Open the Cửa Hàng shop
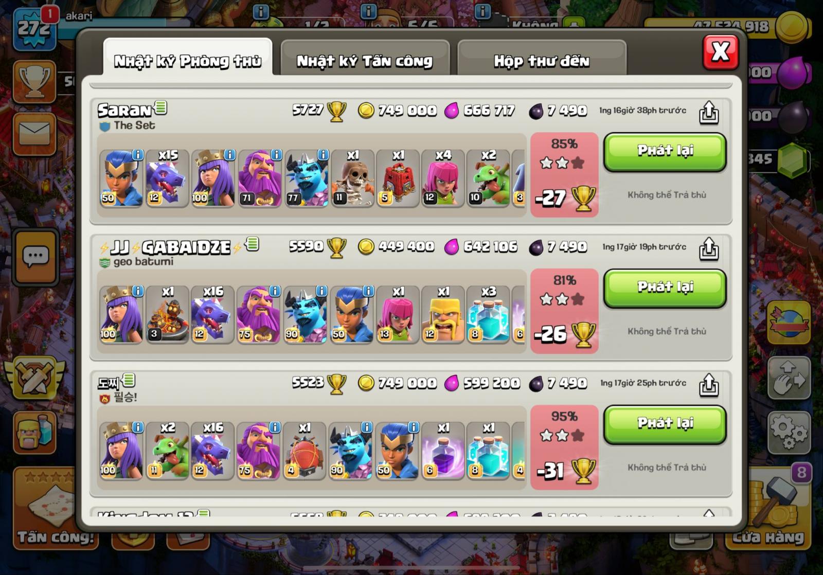Viewport: 823px width, 575px height. coord(768,514)
